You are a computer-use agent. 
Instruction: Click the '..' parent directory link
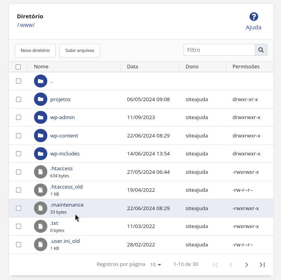click(x=52, y=82)
